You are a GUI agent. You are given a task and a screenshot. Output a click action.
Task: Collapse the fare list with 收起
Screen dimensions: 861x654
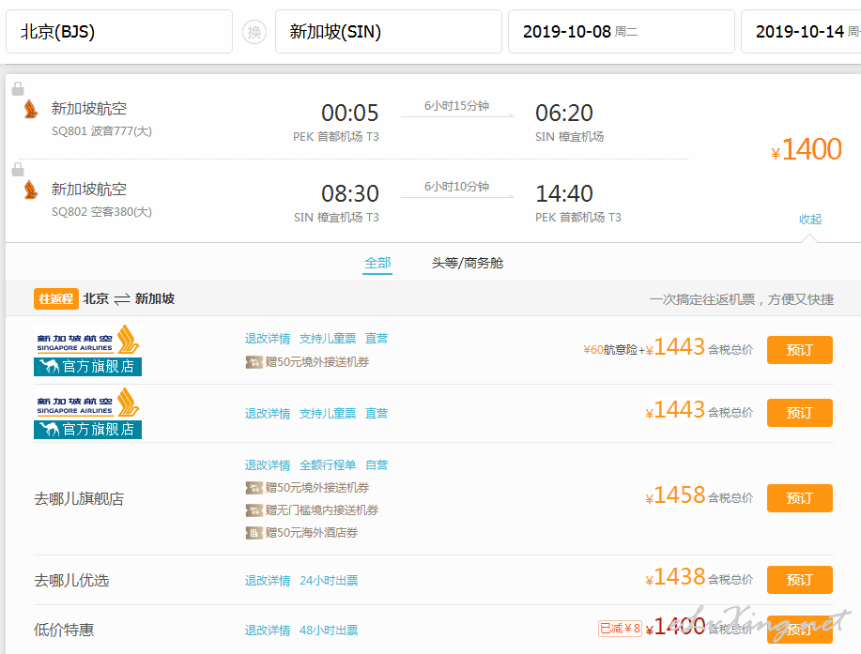(810, 219)
